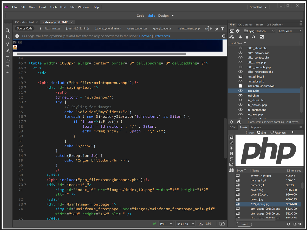Click the Discover link in info bar

pyautogui.click(x=145, y=36)
